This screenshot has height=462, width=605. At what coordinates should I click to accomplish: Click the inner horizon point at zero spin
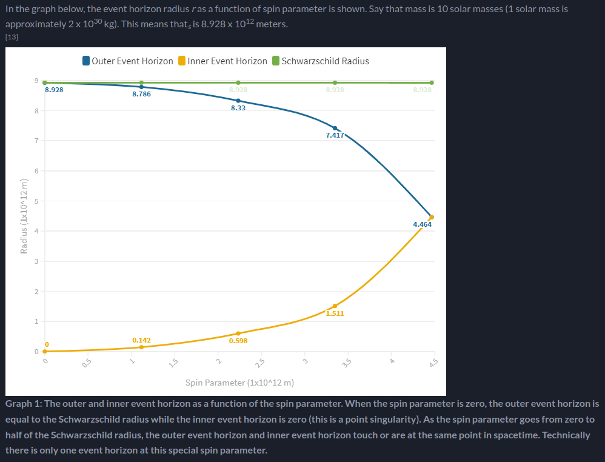point(45,351)
